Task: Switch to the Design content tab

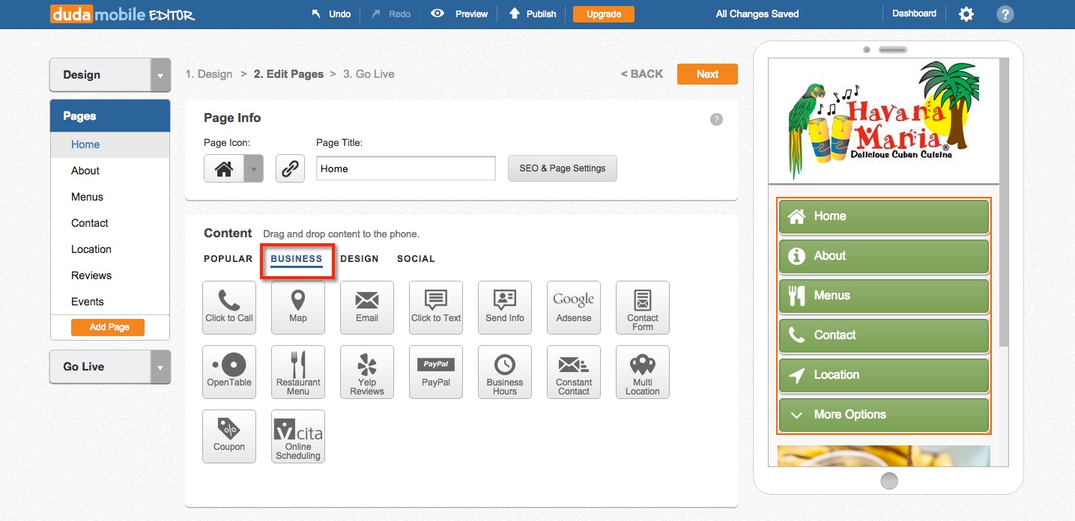Action: pyautogui.click(x=360, y=259)
